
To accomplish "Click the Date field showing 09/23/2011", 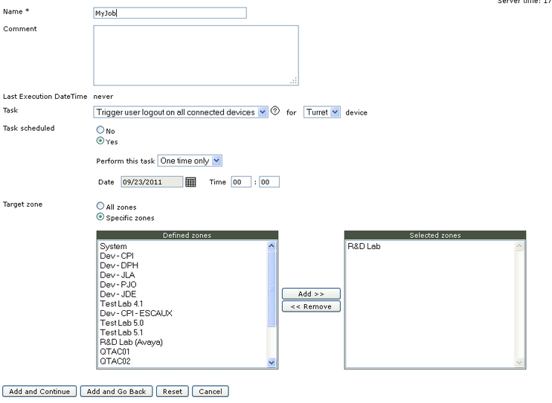I will [152, 182].
